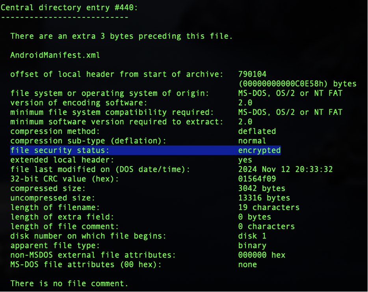This screenshot has height=292, width=368.
Task: Click 'There is no file comment.' line
Action: point(69,284)
